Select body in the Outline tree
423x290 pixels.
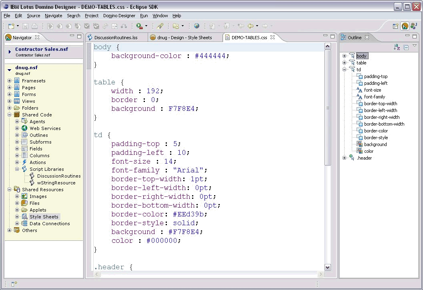[x=361, y=56]
